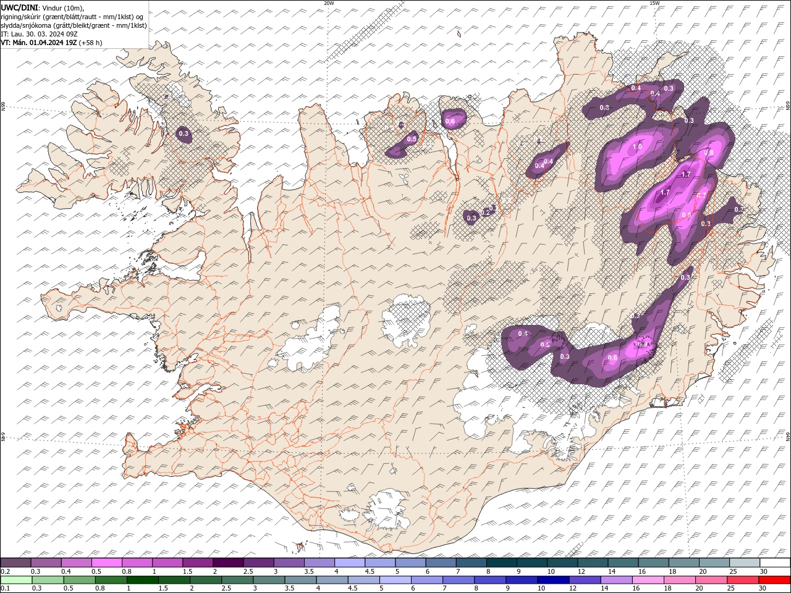Pick the deep blue rain swatch at 10
This screenshot has height=593, width=791.
552,580
